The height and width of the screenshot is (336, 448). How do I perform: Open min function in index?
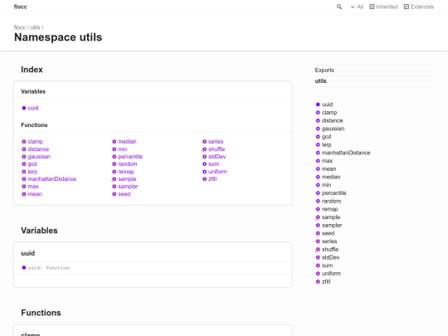coord(123,149)
